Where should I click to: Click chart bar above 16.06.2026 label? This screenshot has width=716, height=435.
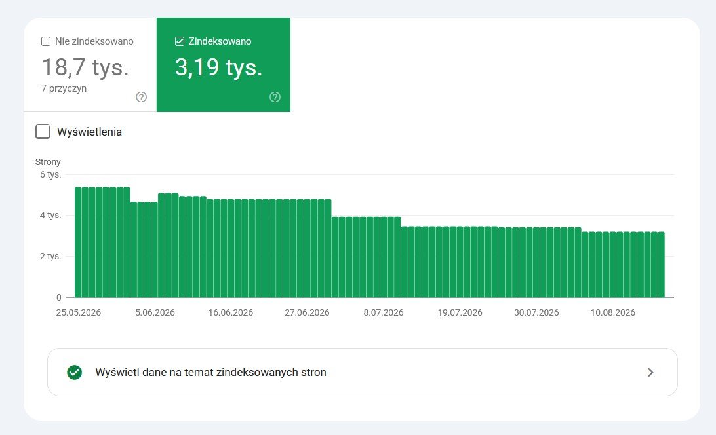pos(231,248)
